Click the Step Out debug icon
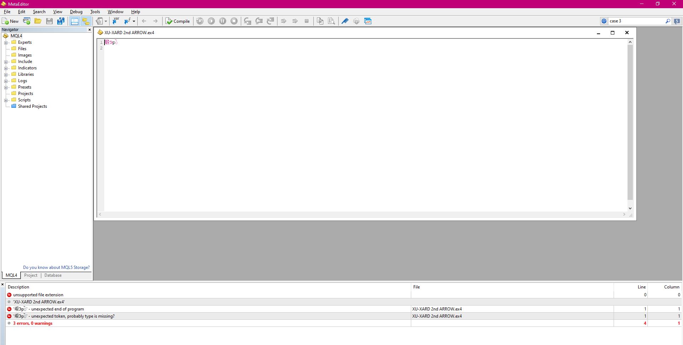The image size is (683, 345). click(x=270, y=21)
